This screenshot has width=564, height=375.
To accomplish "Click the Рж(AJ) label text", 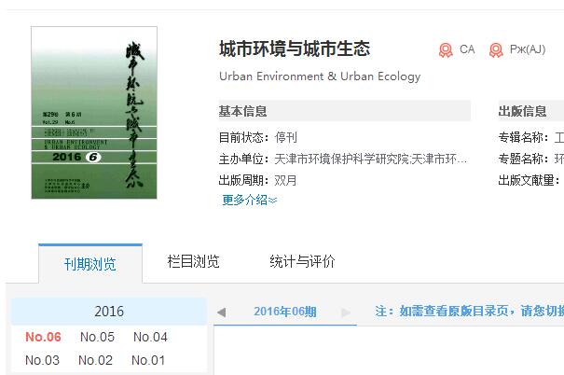I will point(528,49).
